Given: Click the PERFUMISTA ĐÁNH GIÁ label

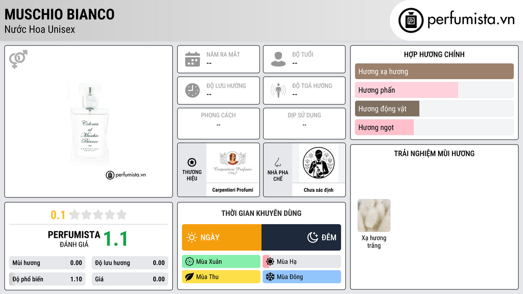Looking at the screenshot, I should point(74,239).
